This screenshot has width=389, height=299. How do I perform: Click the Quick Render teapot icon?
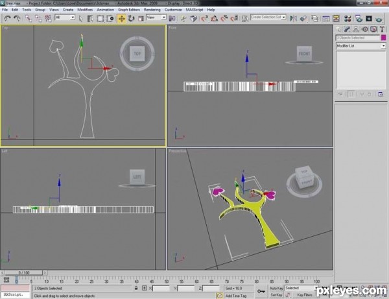point(379,19)
